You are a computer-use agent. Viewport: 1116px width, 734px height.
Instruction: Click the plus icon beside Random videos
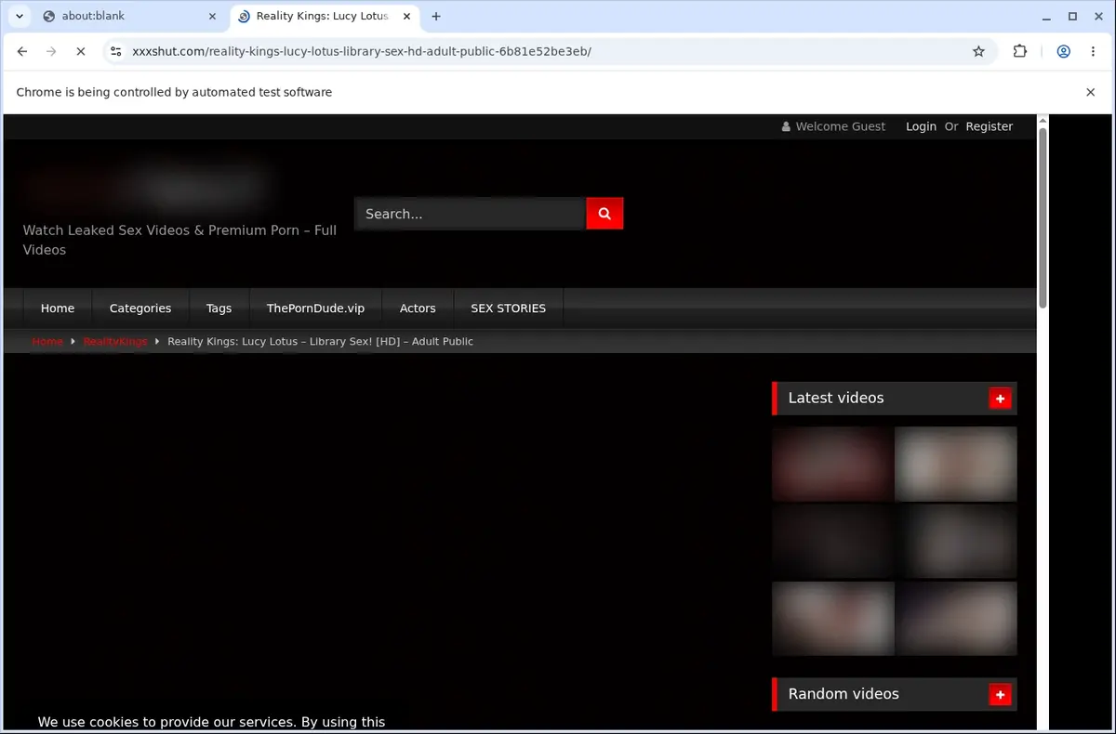[1000, 694]
